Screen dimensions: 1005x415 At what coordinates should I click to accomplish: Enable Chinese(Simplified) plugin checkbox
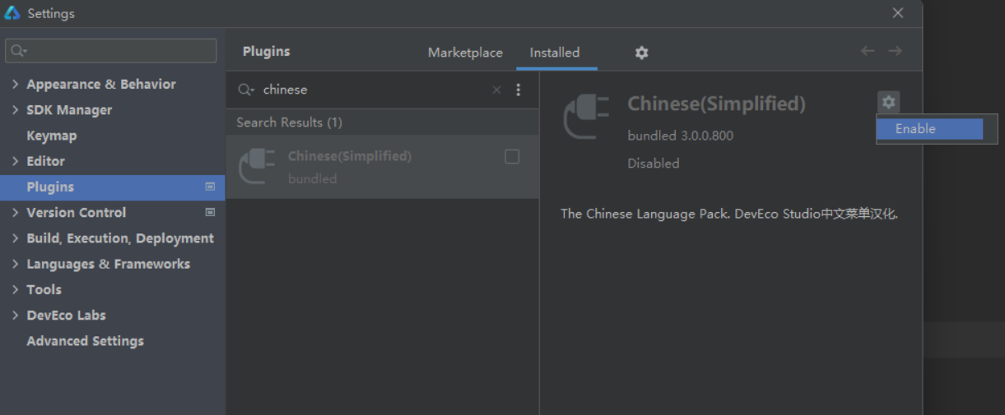[512, 157]
